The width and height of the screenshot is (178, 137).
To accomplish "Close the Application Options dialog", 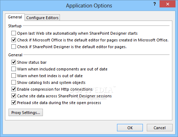I will point(167,4).
